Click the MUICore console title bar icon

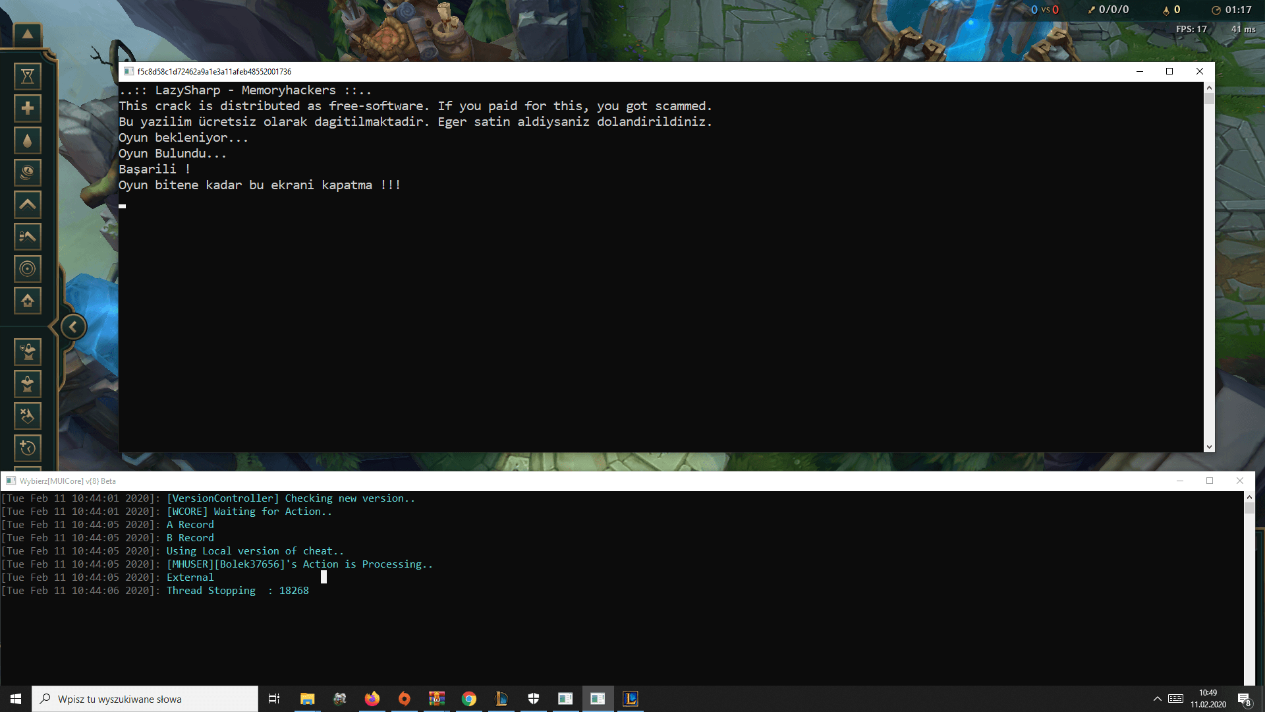point(11,481)
